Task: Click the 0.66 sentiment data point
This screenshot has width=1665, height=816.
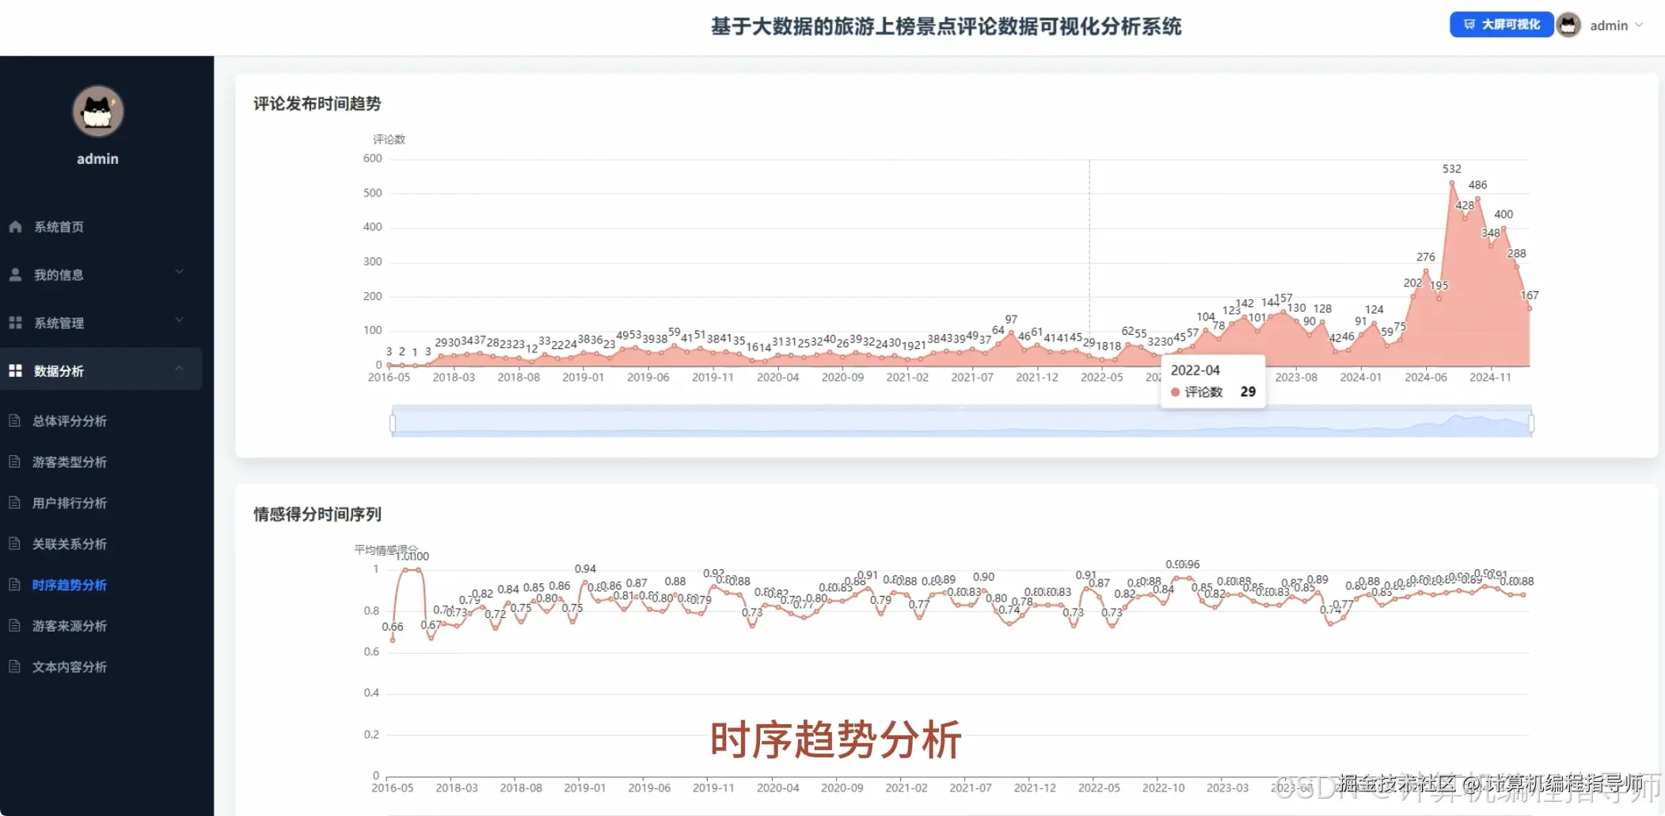Action: pyautogui.click(x=393, y=640)
